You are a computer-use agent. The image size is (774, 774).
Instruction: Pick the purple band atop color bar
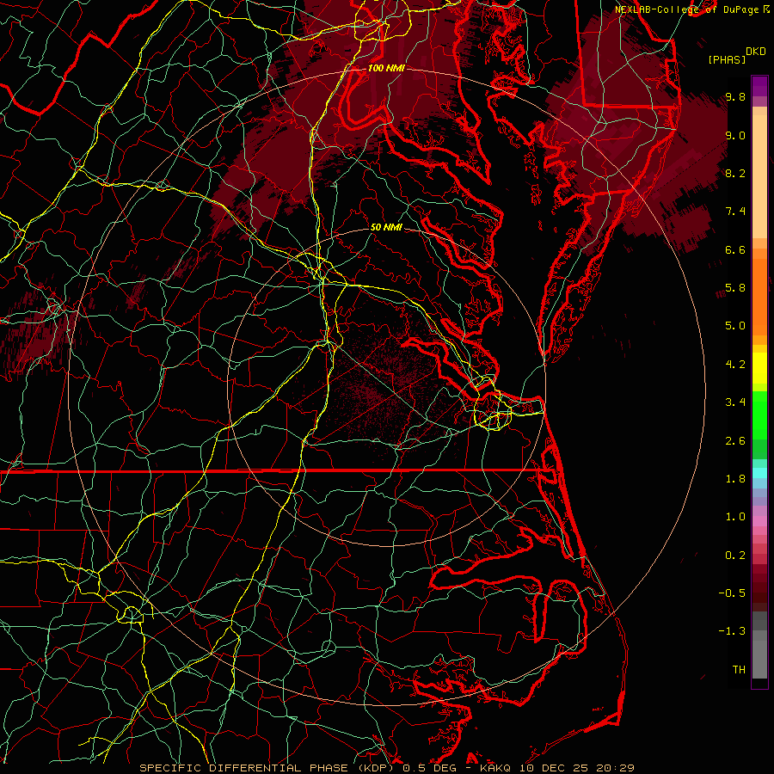(759, 86)
